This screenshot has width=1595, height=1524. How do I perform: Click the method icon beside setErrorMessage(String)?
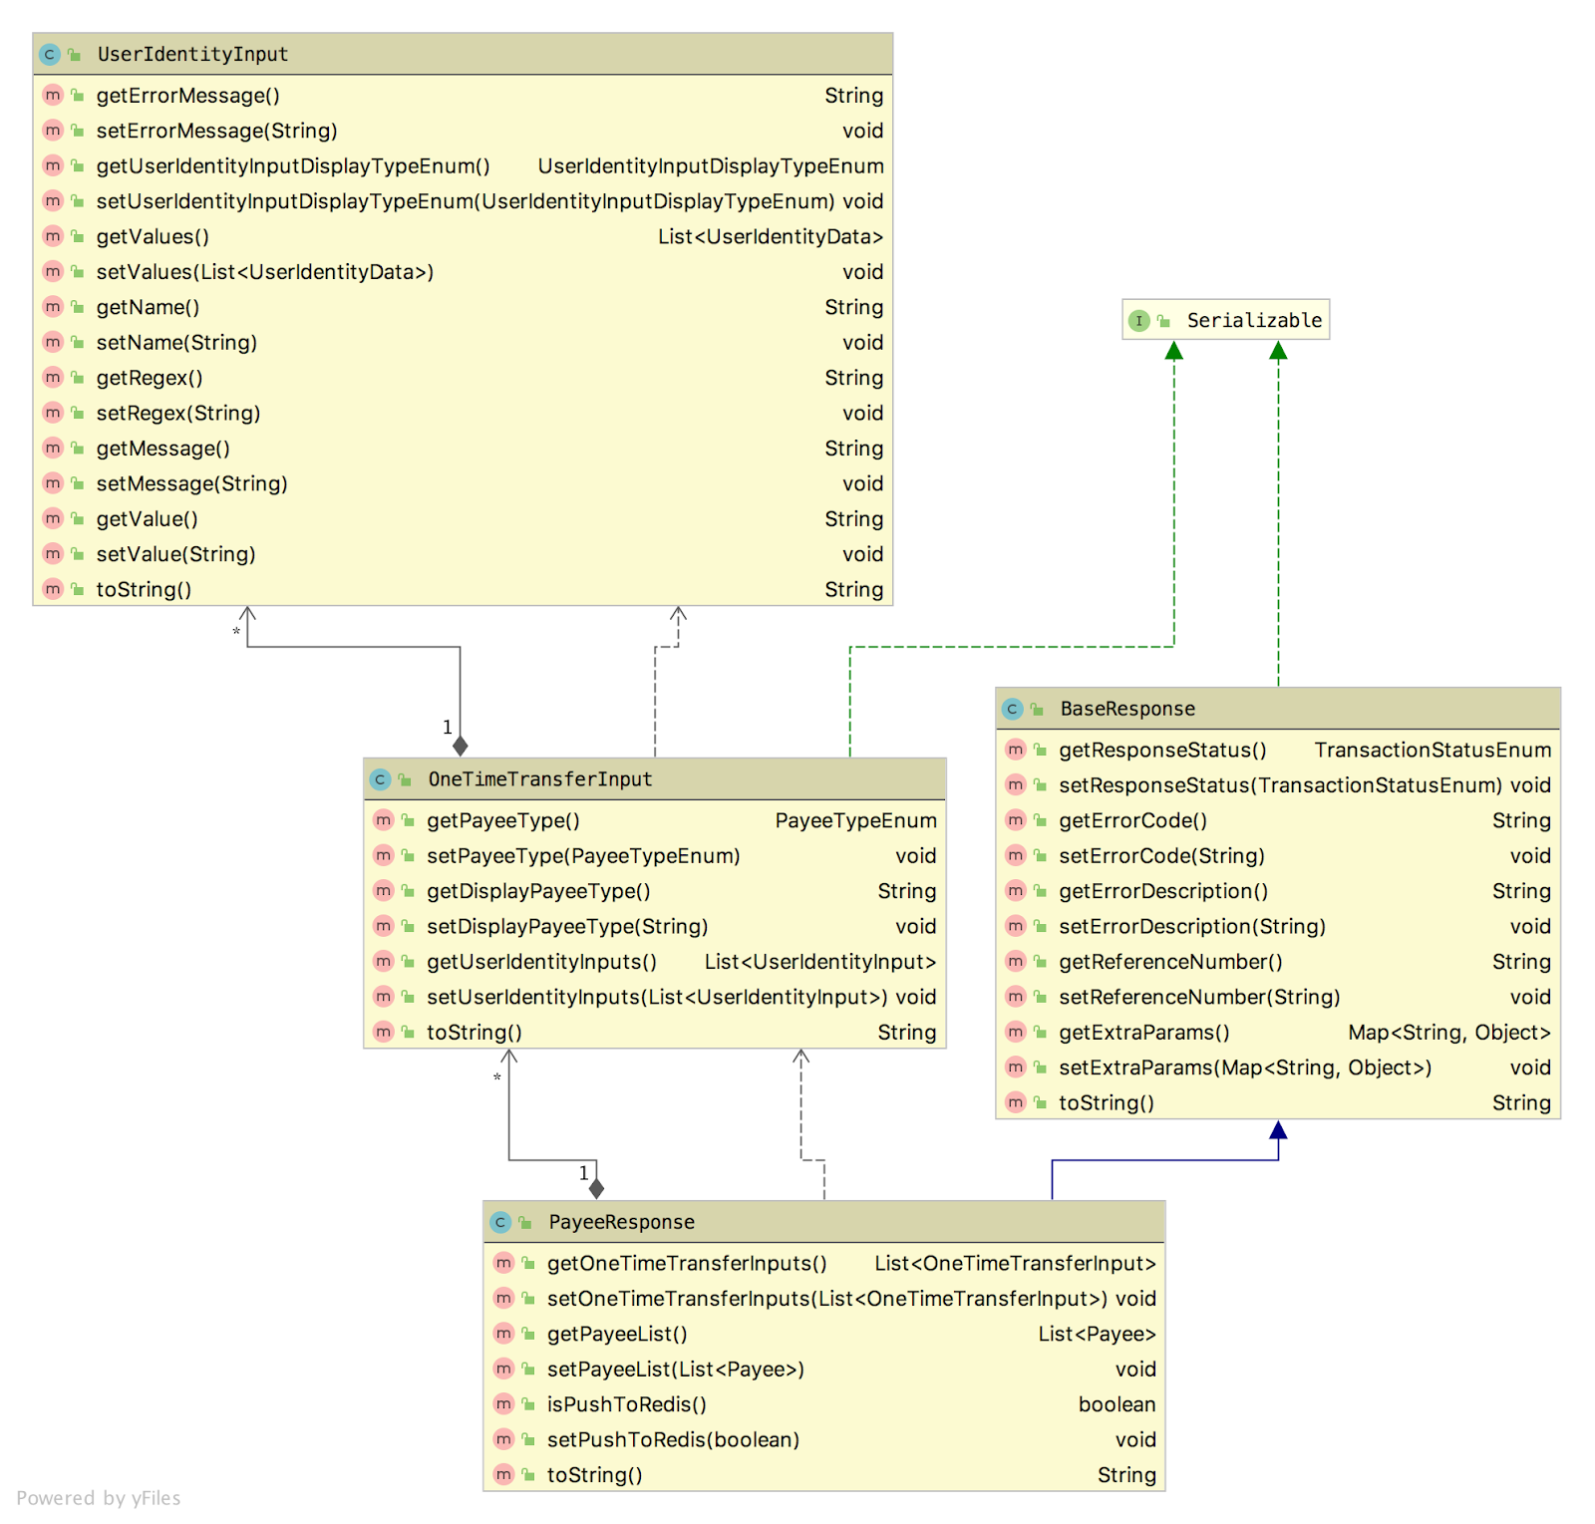pyautogui.click(x=53, y=131)
